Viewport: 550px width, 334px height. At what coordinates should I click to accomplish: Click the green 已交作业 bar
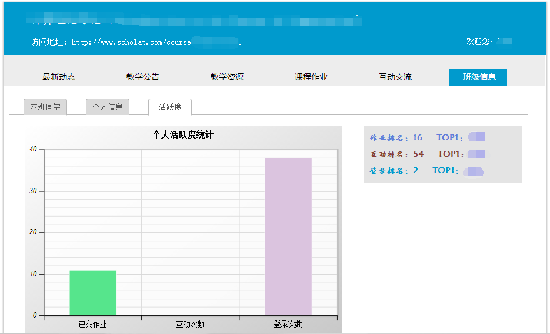click(x=93, y=292)
